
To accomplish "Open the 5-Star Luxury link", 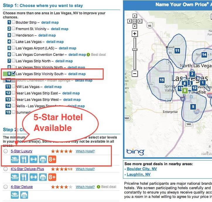I will click(x=21, y=151).
